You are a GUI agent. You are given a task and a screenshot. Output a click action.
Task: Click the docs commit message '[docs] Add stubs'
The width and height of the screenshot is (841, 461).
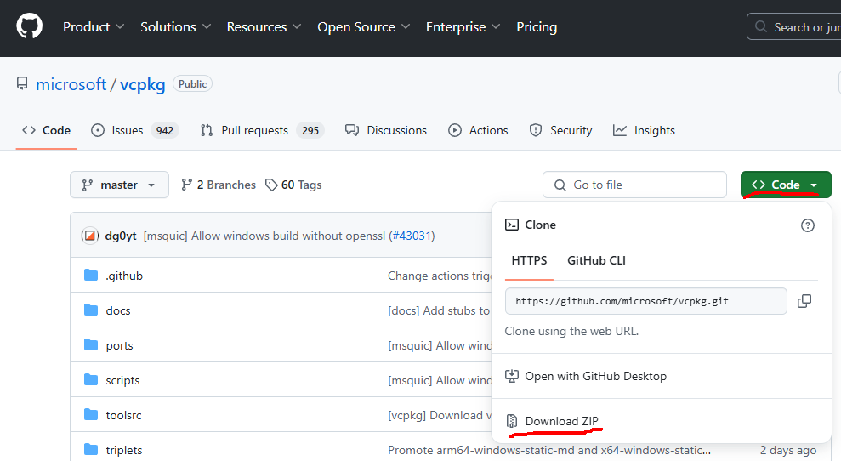click(x=439, y=310)
